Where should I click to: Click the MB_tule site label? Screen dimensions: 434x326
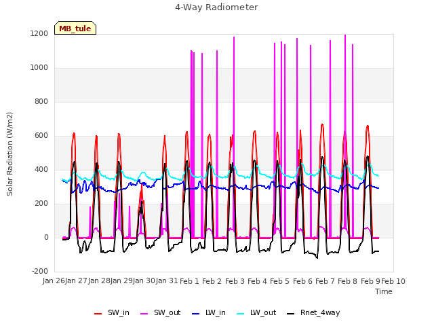(75, 28)
